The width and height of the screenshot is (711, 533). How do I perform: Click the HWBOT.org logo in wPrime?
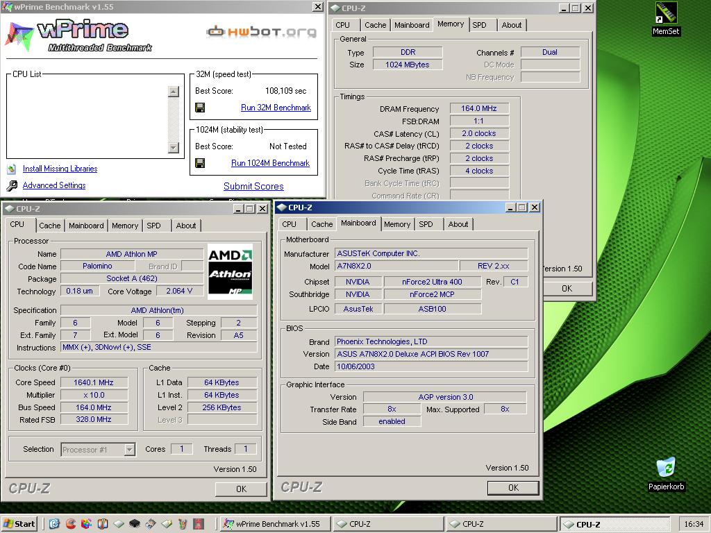pyautogui.click(x=261, y=31)
